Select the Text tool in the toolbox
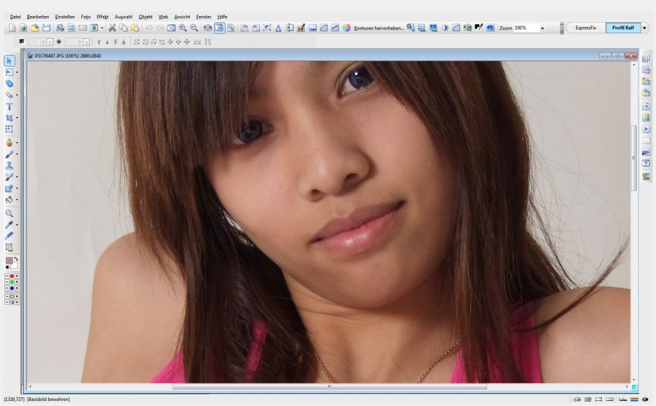Viewport: 656px width, 406px height. pos(9,106)
